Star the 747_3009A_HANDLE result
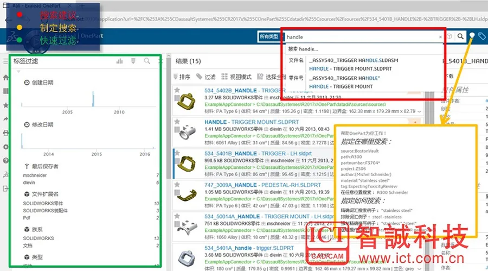The image size is (488, 271). coord(177,185)
